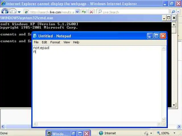This screenshot has height=136, width=182.
Task: Click the Done status bar text
Action: coord(4,133)
